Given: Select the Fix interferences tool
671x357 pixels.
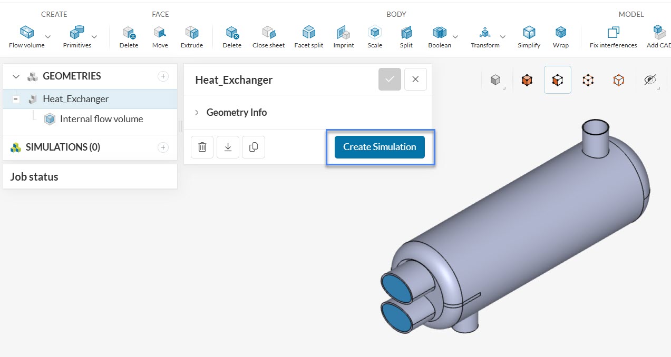Looking at the screenshot, I should [614, 37].
